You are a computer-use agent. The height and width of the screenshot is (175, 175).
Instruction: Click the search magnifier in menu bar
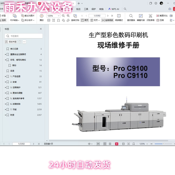(x=125, y=9)
